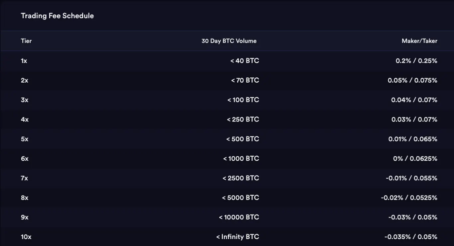Click the Maker/Taker column header
The image size is (454, 246).
pyautogui.click(x=419, y=41)
